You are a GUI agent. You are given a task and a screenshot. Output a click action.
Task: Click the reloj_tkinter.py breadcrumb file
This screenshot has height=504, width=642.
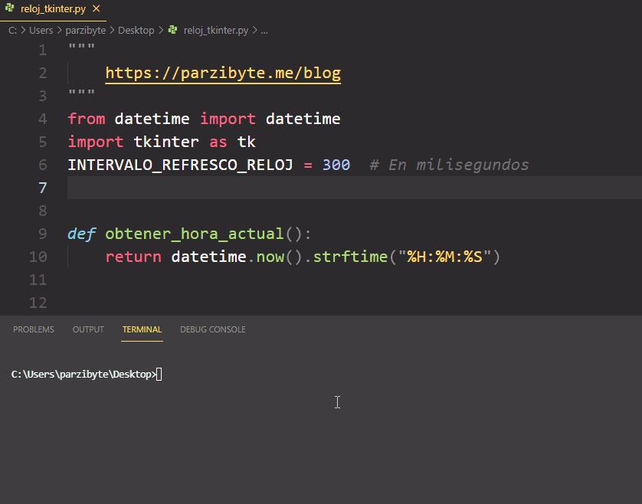[x=216, y=31]
